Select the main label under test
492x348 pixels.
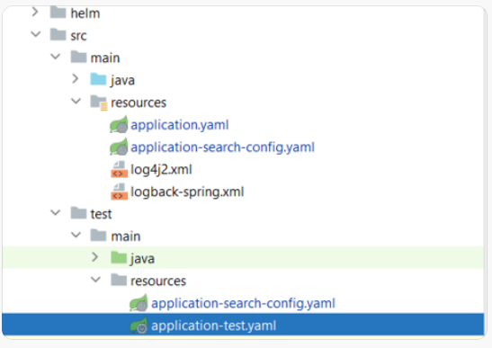[126, 236]
